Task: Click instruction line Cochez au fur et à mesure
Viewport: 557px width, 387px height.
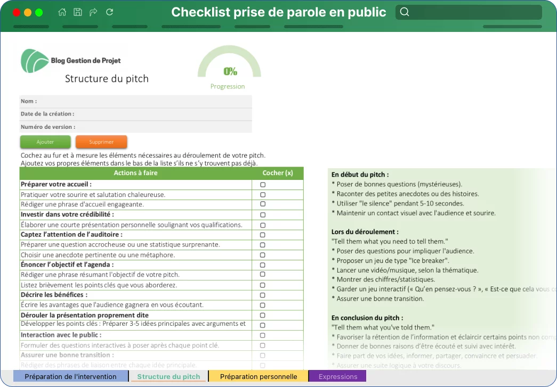Action: 143,155
